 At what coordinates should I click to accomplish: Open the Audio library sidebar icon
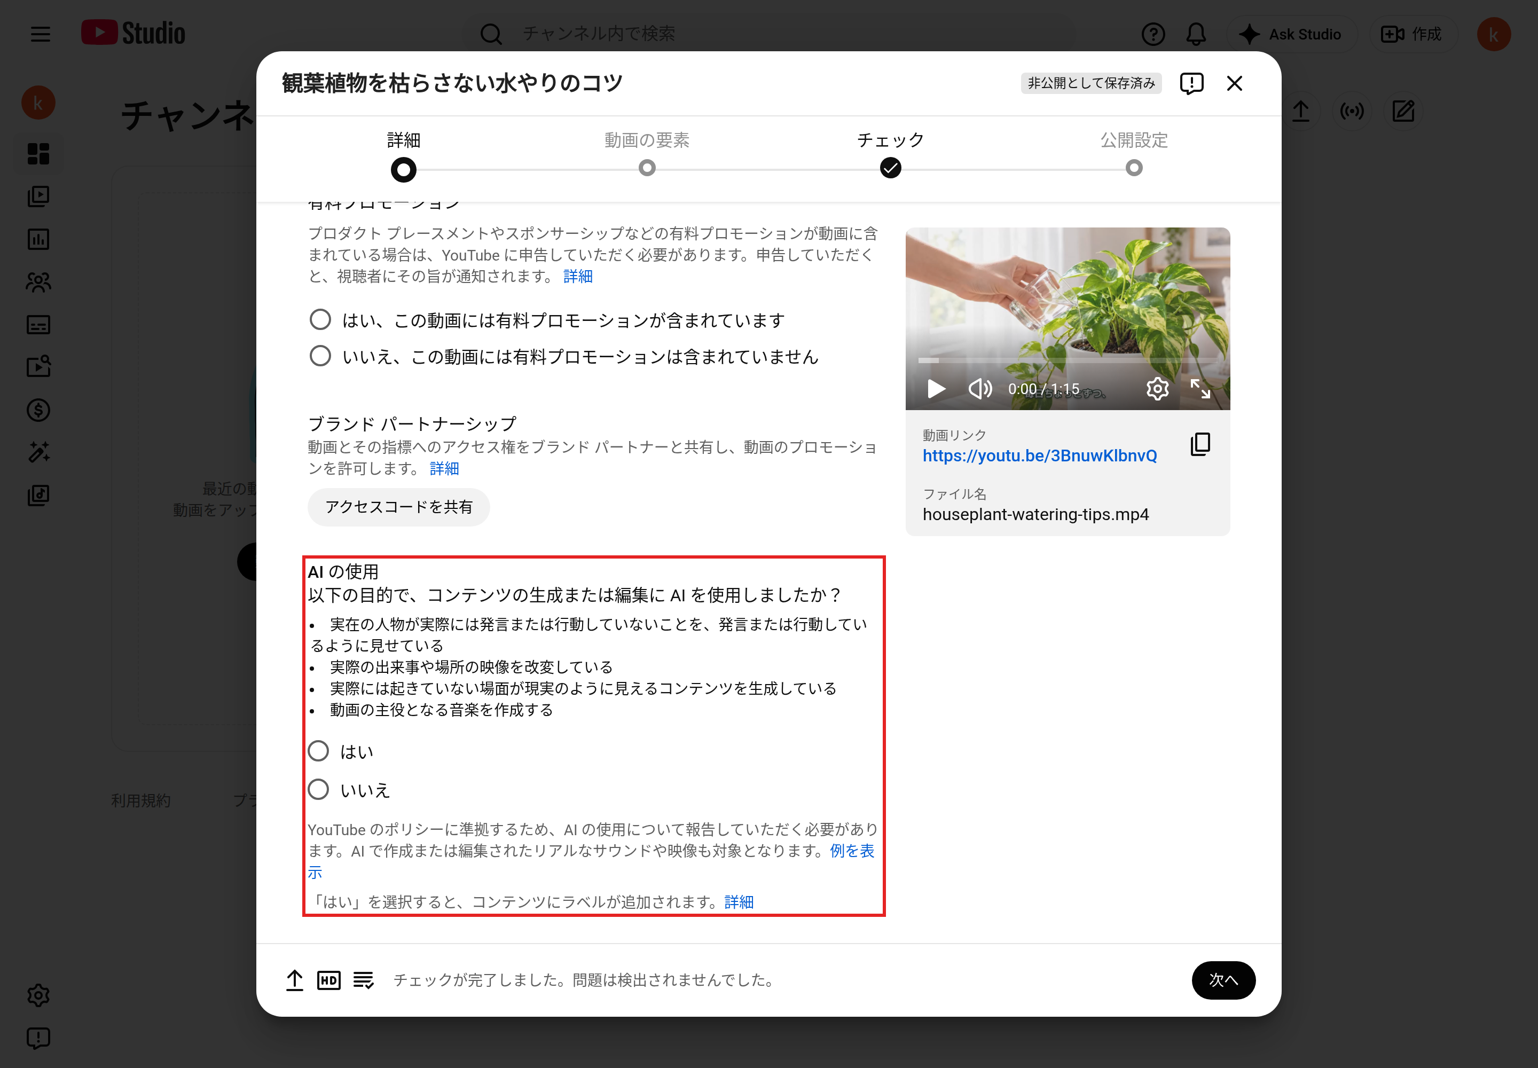38,495
